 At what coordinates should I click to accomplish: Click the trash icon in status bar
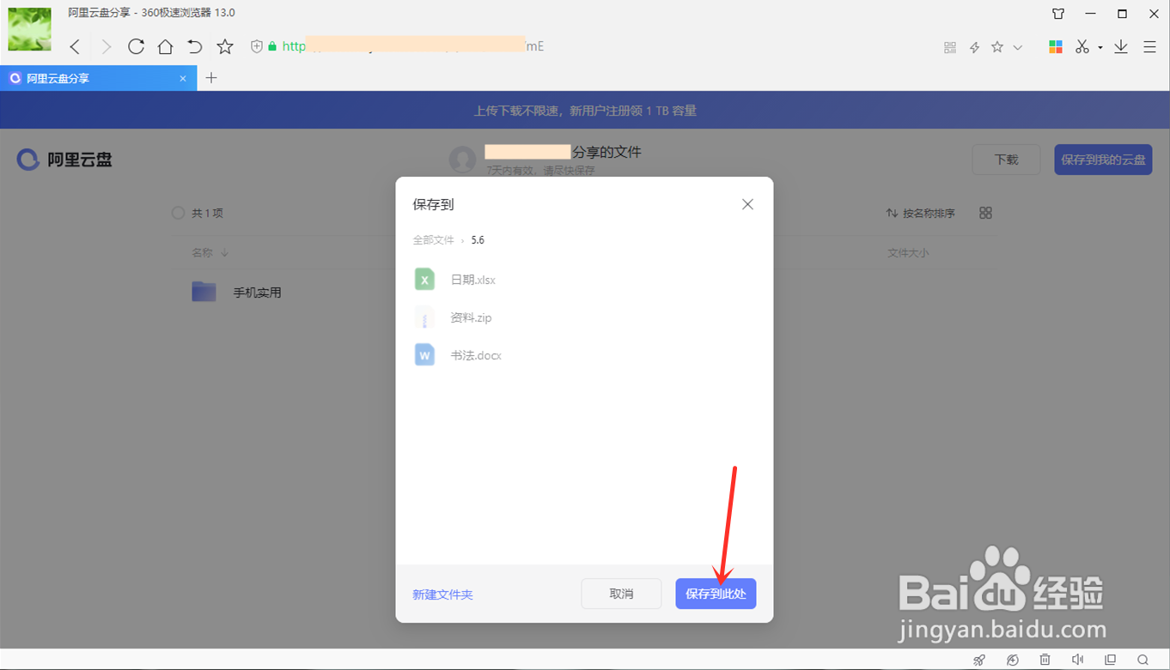(x=1045, y=660)
